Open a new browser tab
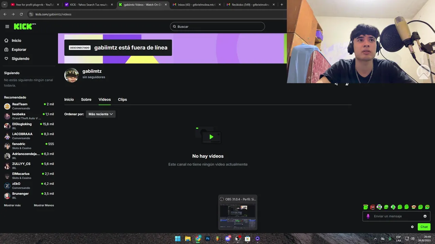Viewport: 435px width, 244px height. click(x=282, y=5)
